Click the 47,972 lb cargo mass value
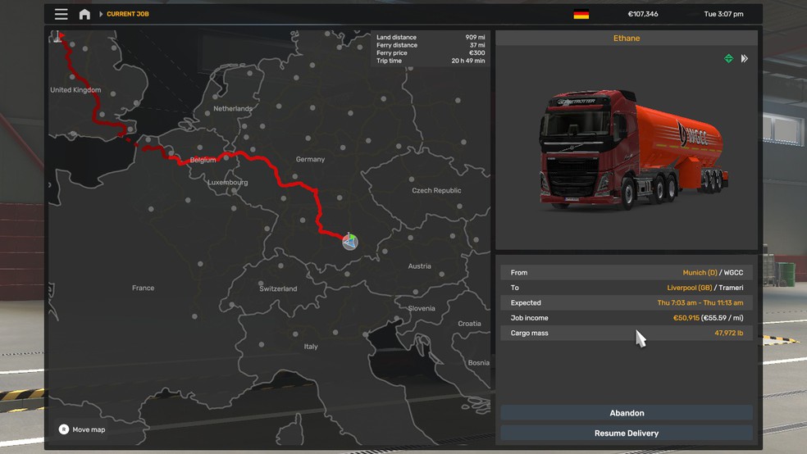This screenshot has height=454, width=807. coord(729,334)
